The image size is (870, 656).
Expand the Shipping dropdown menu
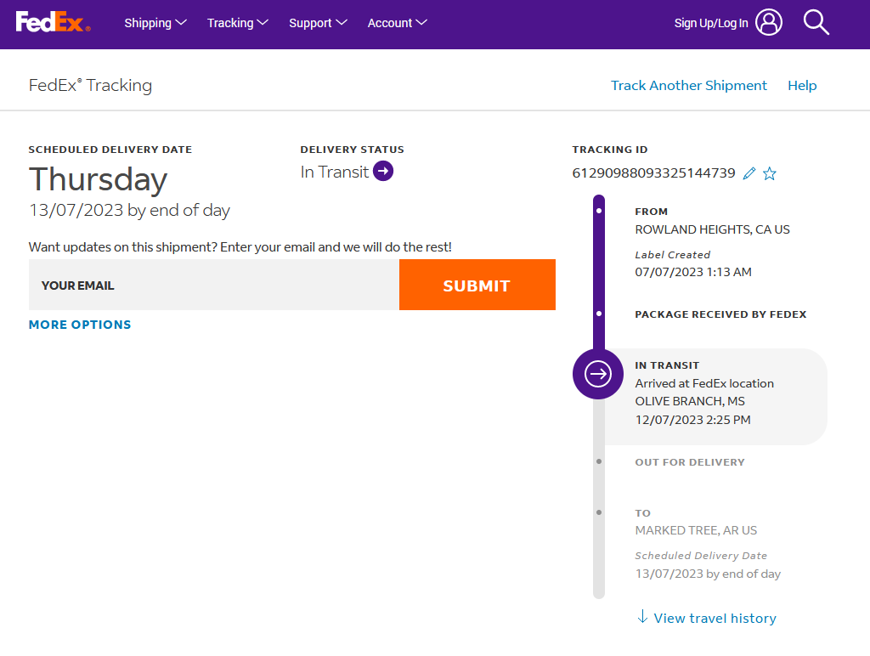click(x=155, y=23)
